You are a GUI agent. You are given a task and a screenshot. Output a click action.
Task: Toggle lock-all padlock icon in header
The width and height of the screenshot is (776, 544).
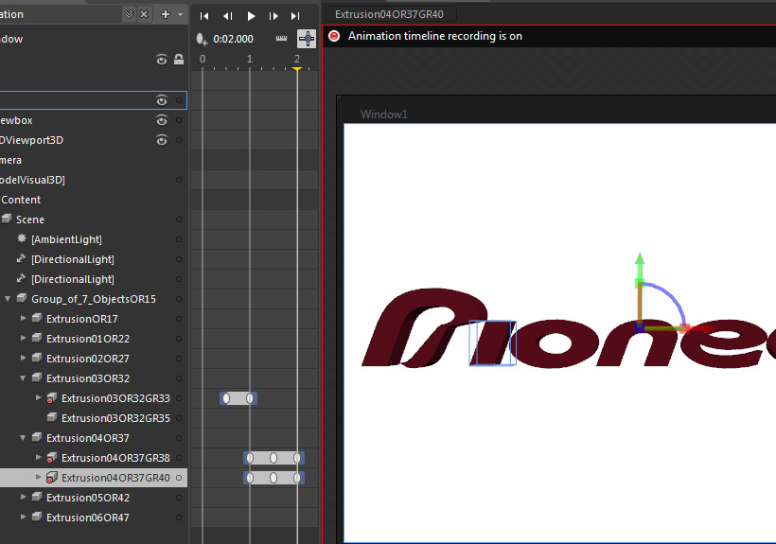pos(179,60)
